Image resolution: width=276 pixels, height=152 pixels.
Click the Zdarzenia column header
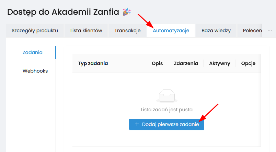[186, 63]
